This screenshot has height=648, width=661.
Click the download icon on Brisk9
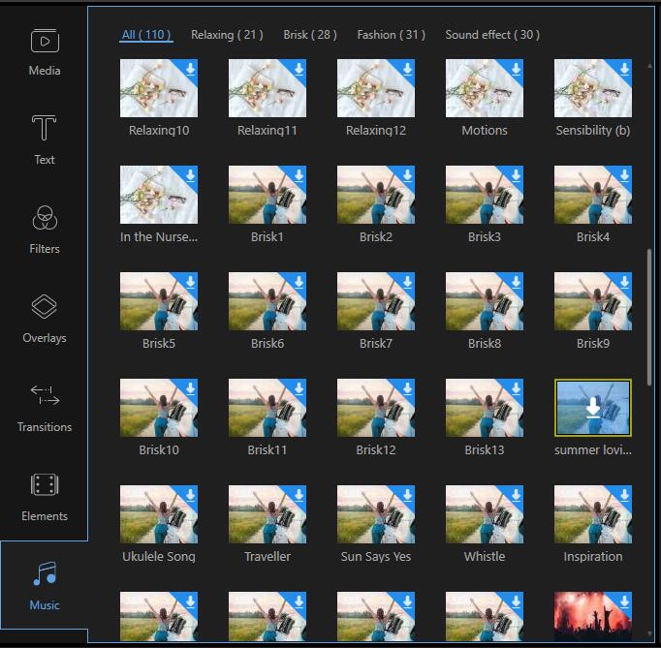pyautogui.click(x=624, y=282)
